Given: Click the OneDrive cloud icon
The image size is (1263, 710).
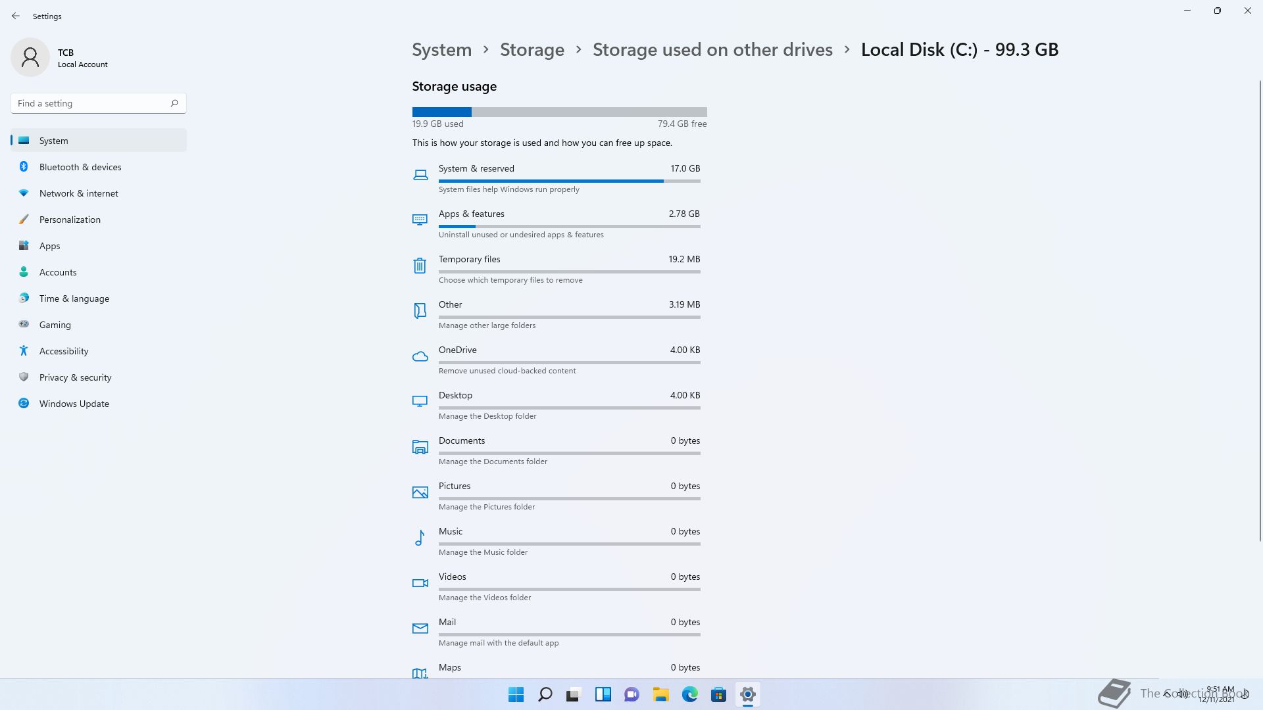Looking at the screenshot, I should 420,356.
